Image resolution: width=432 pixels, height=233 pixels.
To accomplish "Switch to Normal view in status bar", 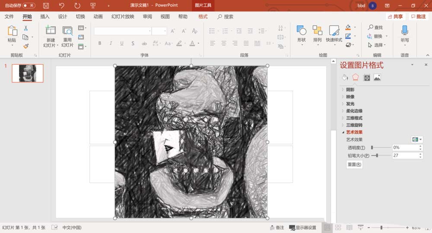I will [x=327, y=227].
